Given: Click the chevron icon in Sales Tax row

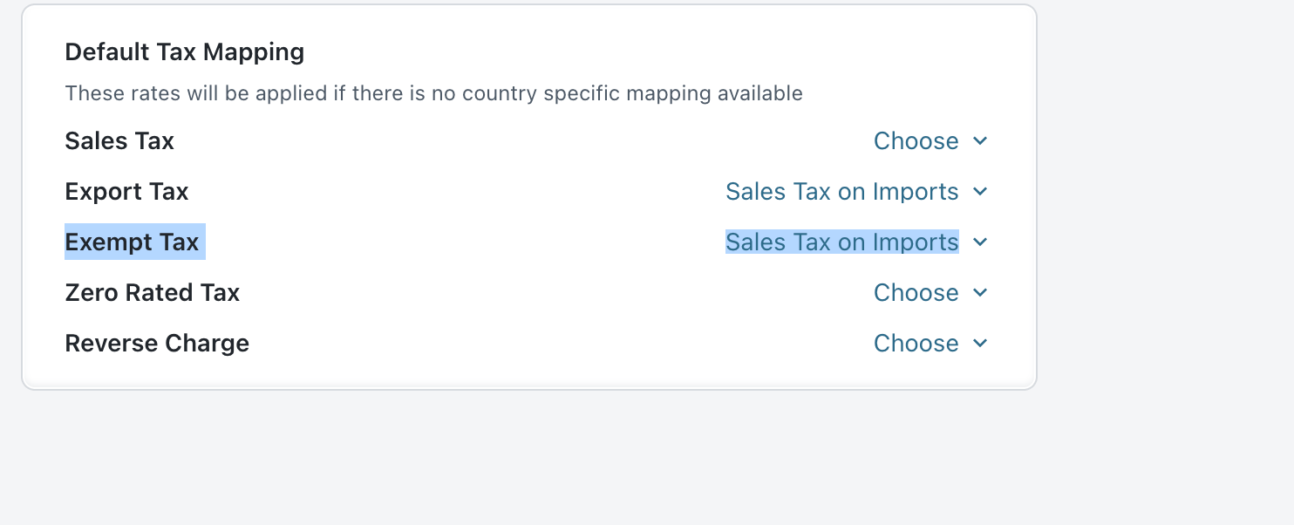Looking at the screenshot, I should click(980, 141).
